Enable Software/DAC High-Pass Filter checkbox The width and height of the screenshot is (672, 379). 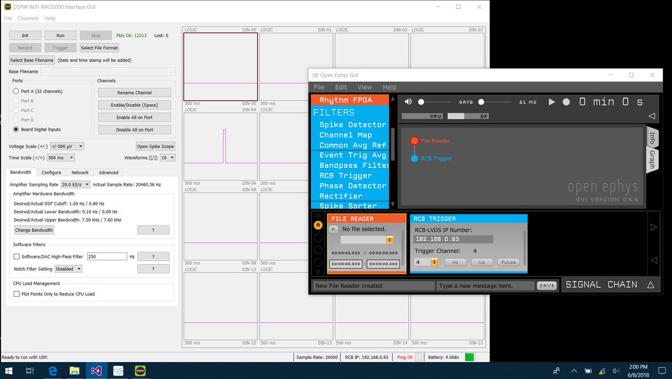coord(17,256)
